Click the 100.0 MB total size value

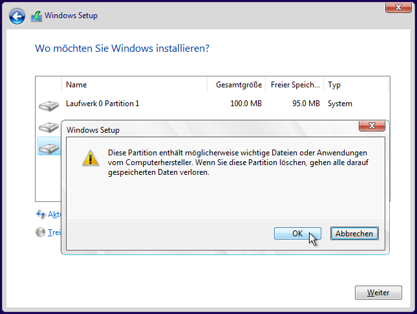click(246, 104)
